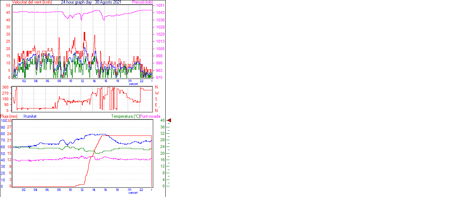This screenshot has width=456, height=197.
Task: Click hour 22 tick on bottom graph axis
Action: click(x=141, y=190)
